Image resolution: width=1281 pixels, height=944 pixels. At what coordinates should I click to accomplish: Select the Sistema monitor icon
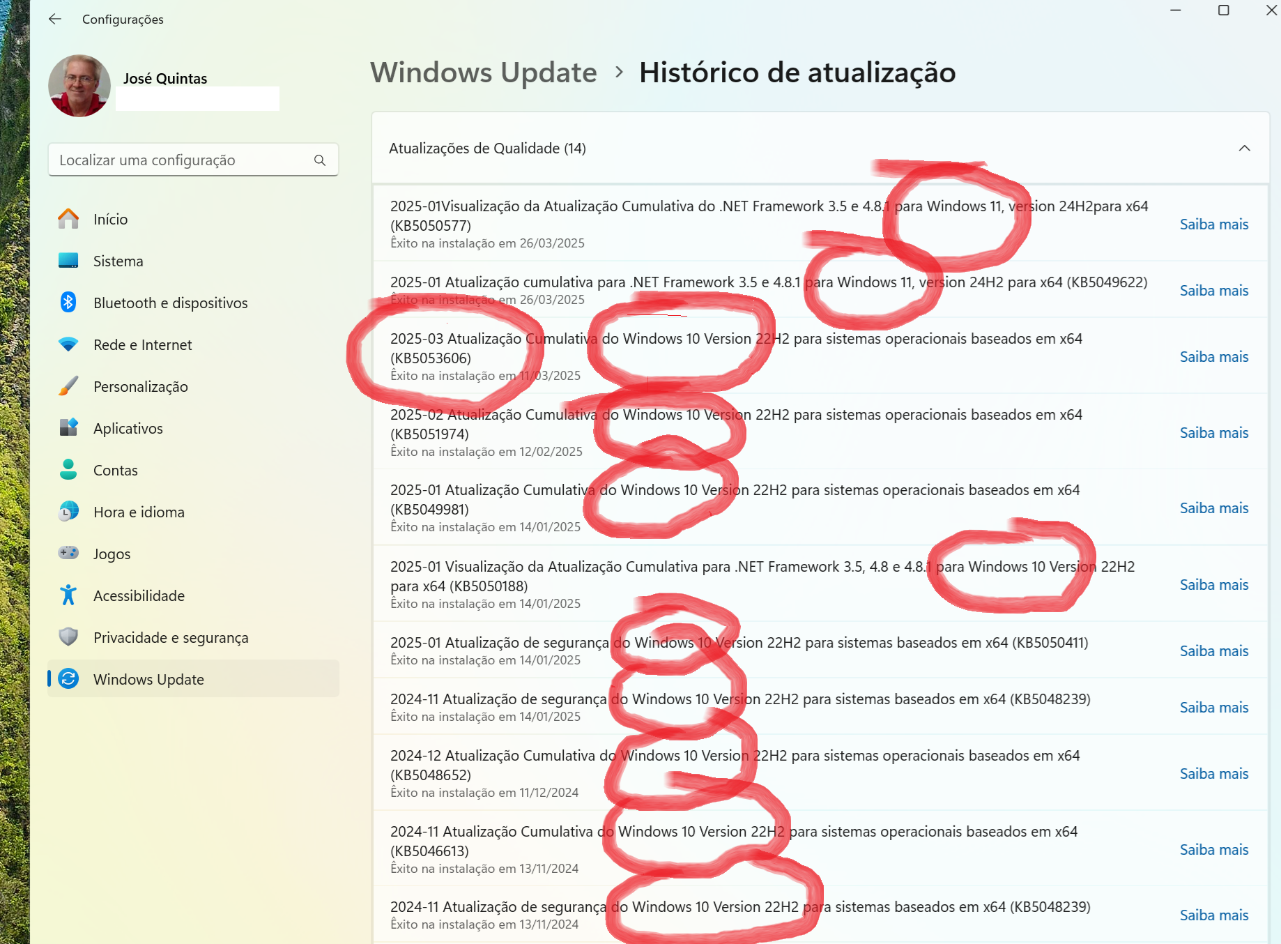pyautogui.click(x=68, y=261)
